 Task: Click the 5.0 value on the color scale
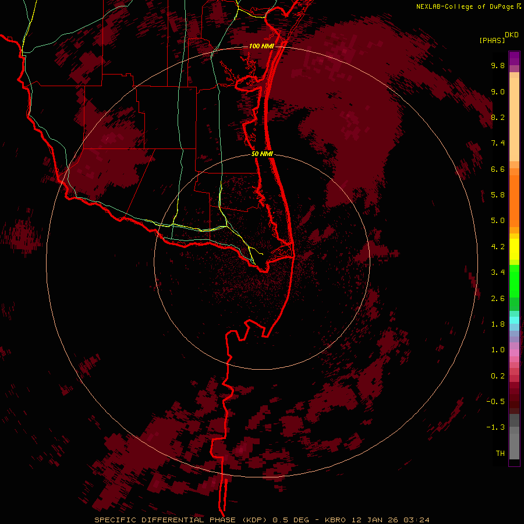click(x=498, y=221)
